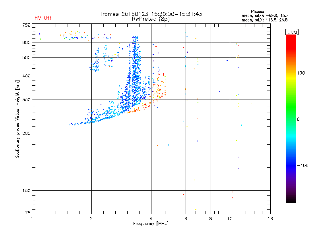This screenshot has height=238, width=318.
Task: Click the '300' height tick label
Action: click(x=26, y=100)
